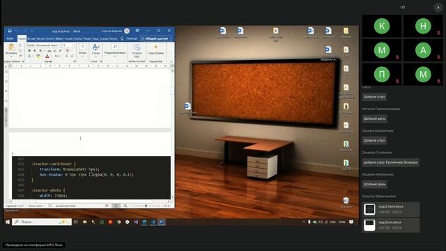
Task: Open the Styles (Стили) gallery icon
Action: (x=96, y=47)
